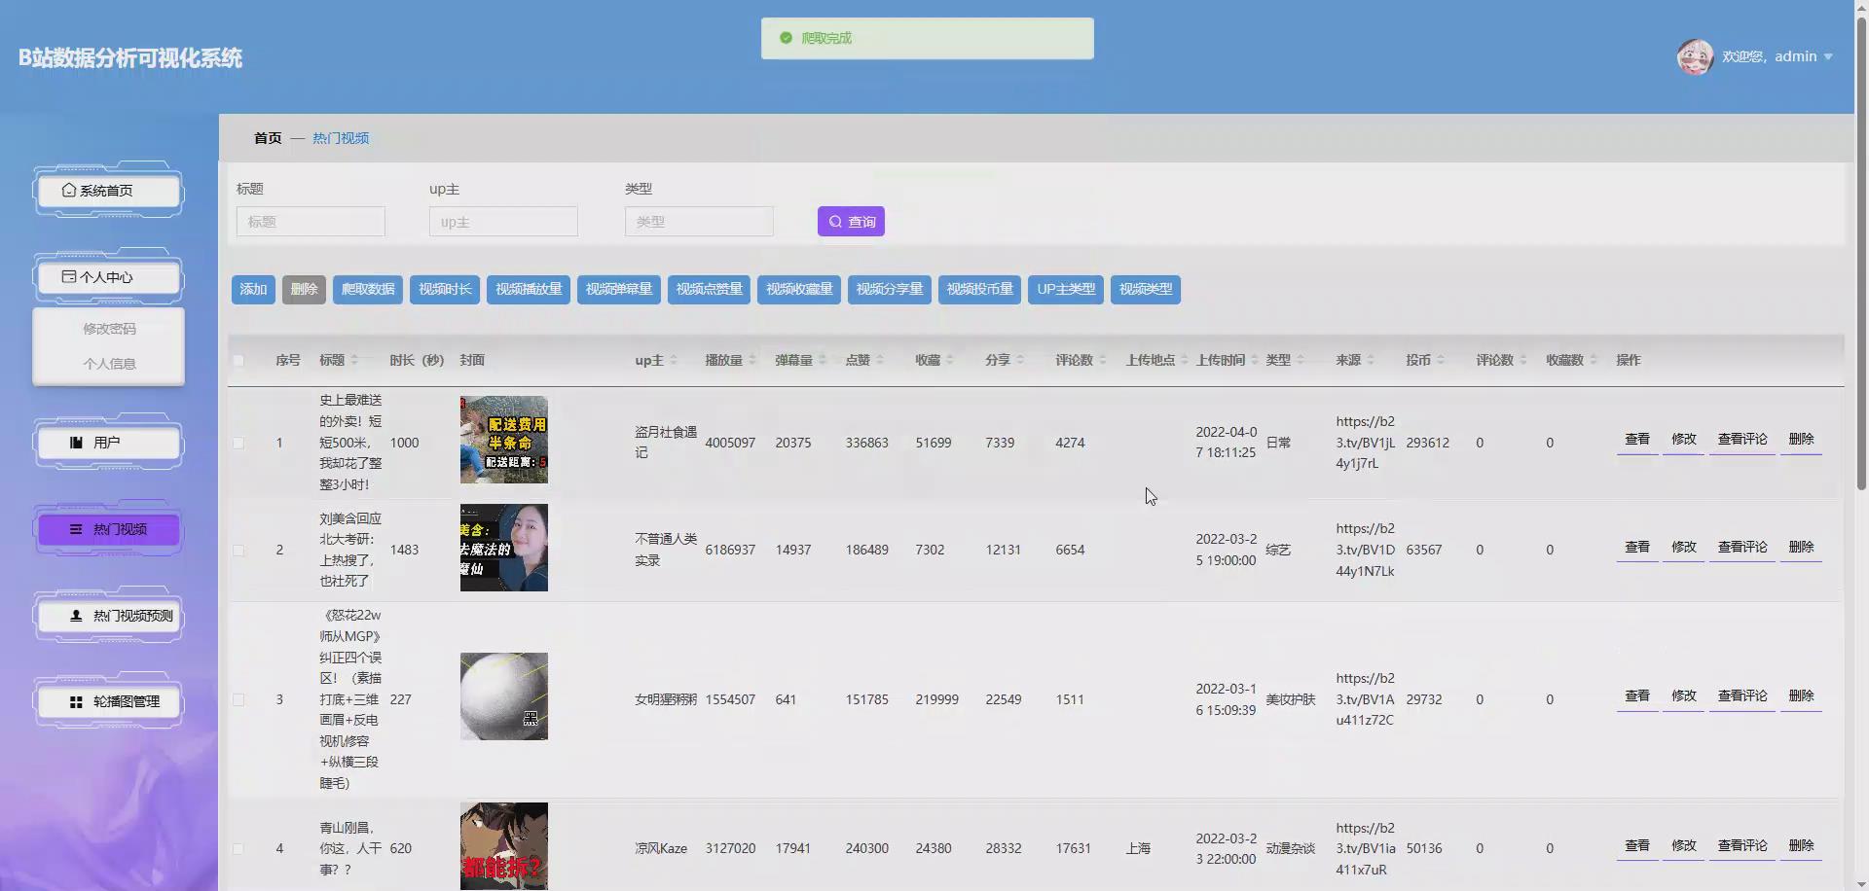Open 系统首页 in the sidebar
Screen dimensions: 1869x891
click(108, 191)
